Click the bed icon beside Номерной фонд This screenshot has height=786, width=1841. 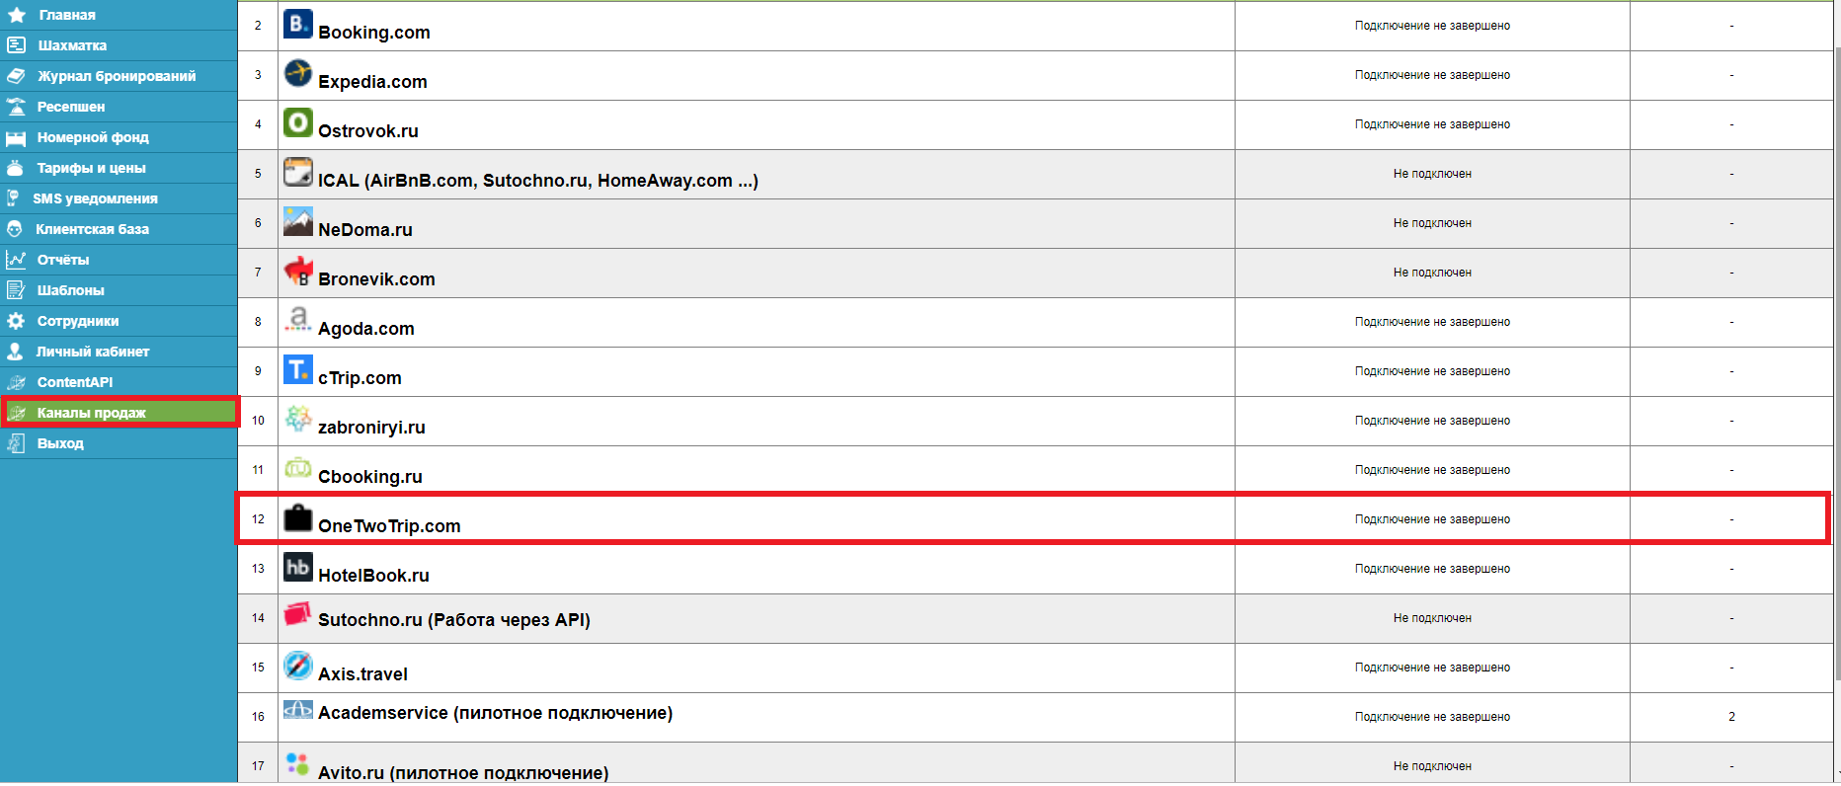coord(16,137)
